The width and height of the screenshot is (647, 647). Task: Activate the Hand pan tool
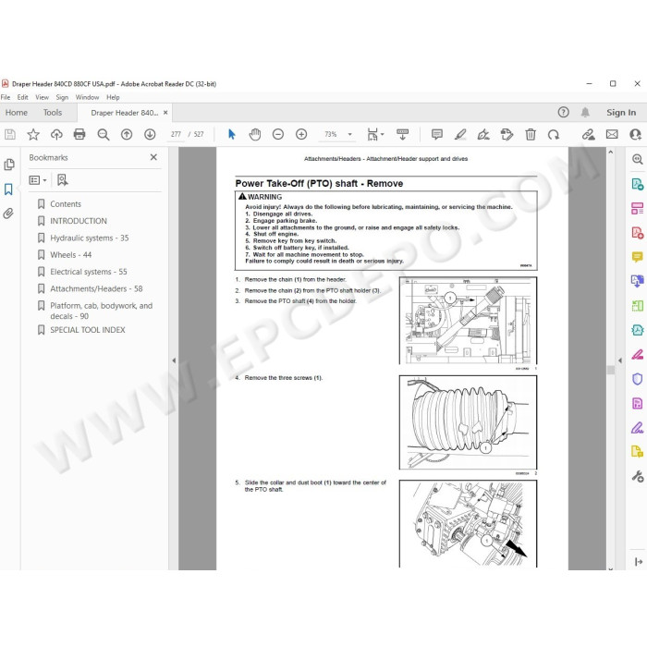pyautogui.click(x=255, y=135)
